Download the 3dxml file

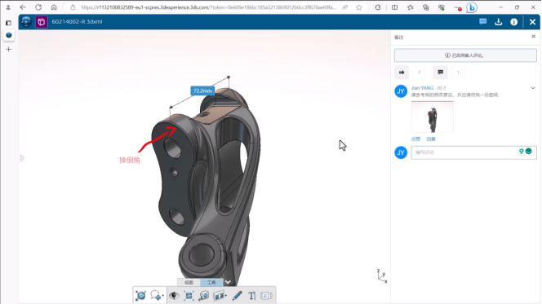499,22
